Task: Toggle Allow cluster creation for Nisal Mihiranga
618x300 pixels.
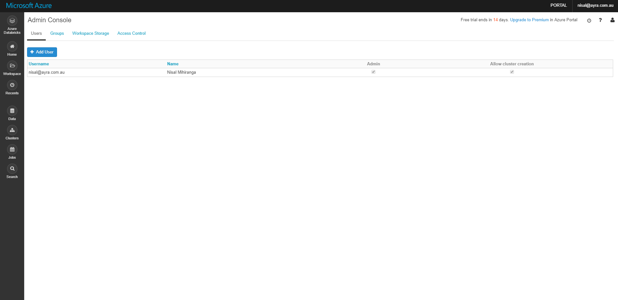Action: (512, 72)
